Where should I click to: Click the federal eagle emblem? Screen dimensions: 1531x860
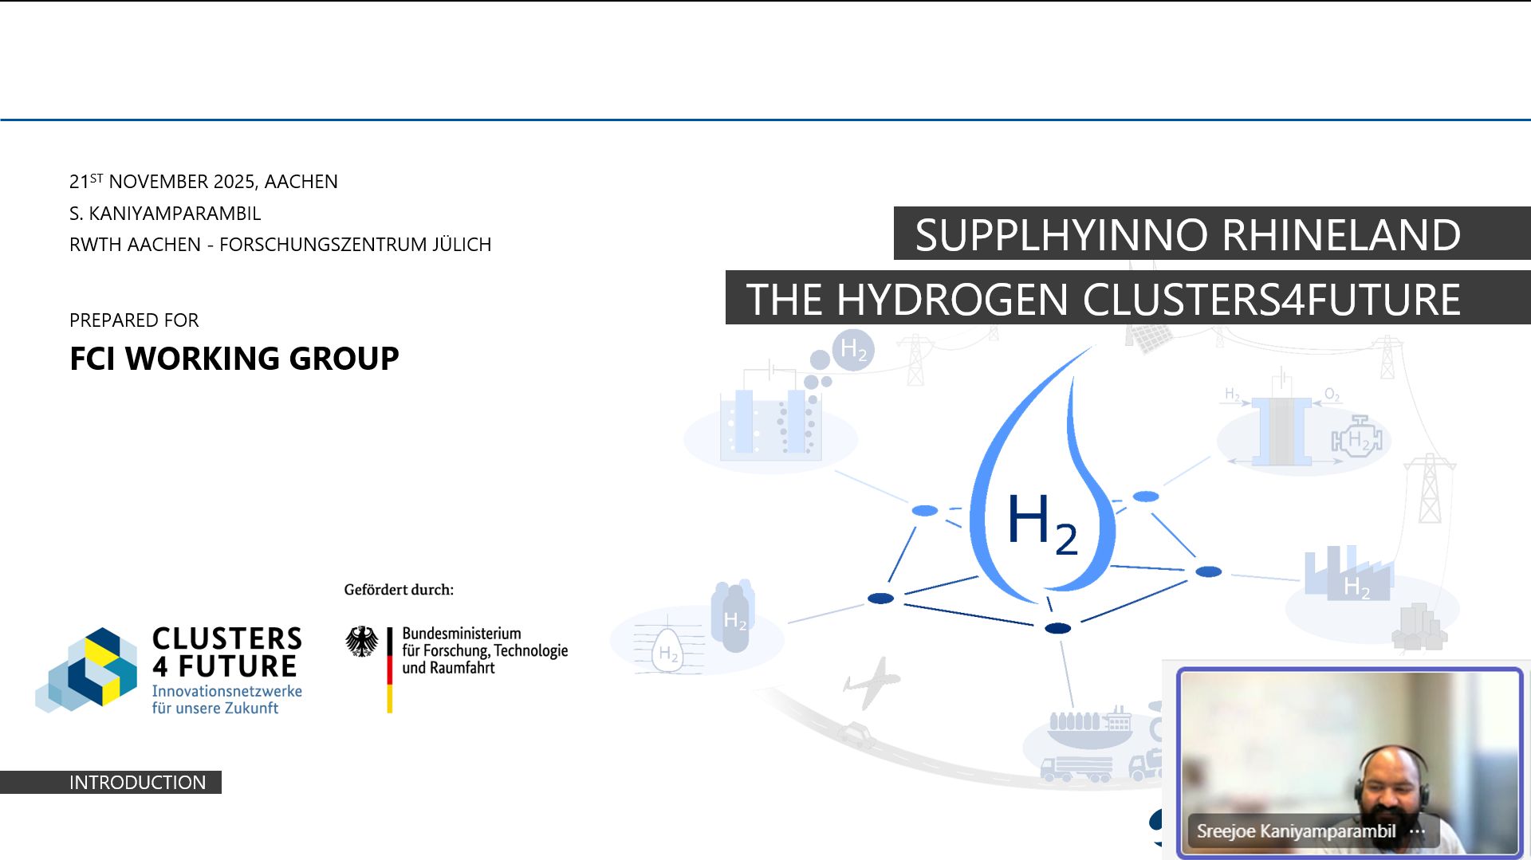pyautogui.click(x=361, y=642)
